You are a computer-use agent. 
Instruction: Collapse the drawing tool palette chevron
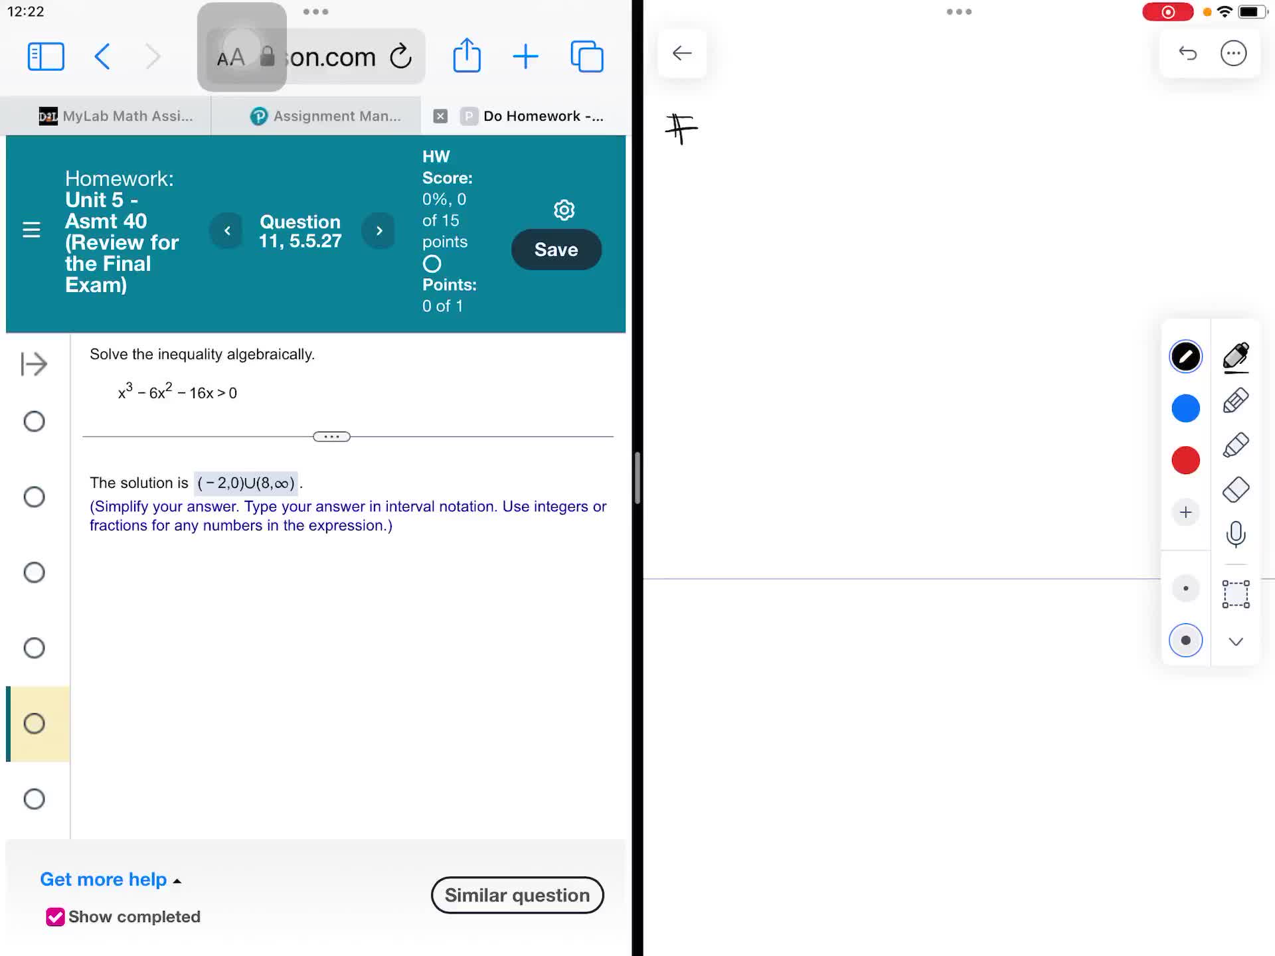(1235, 641)
